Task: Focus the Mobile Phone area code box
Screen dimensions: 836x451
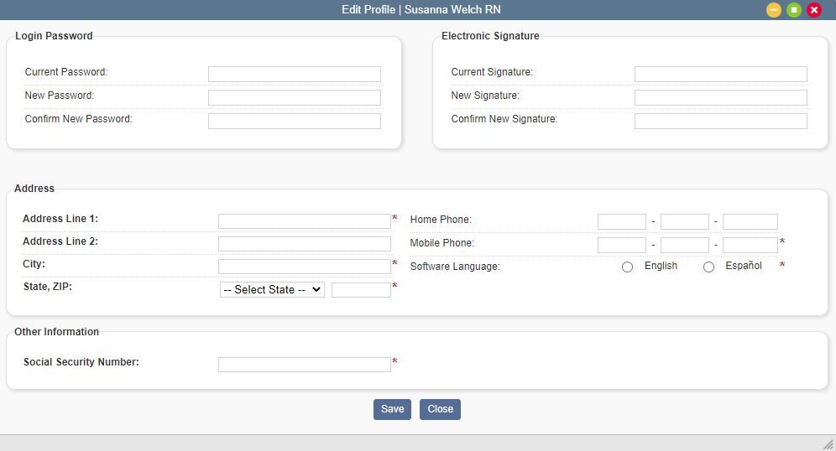Action: point(622,245)
